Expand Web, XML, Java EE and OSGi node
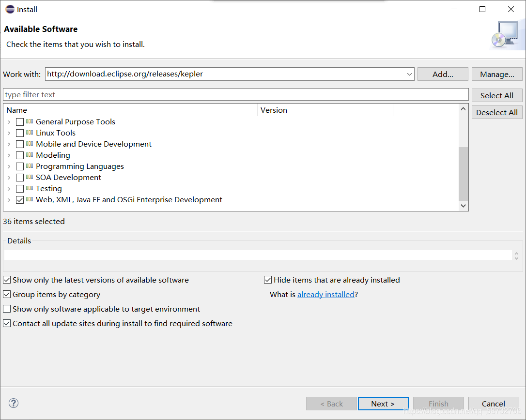 (x=9, y=200)
